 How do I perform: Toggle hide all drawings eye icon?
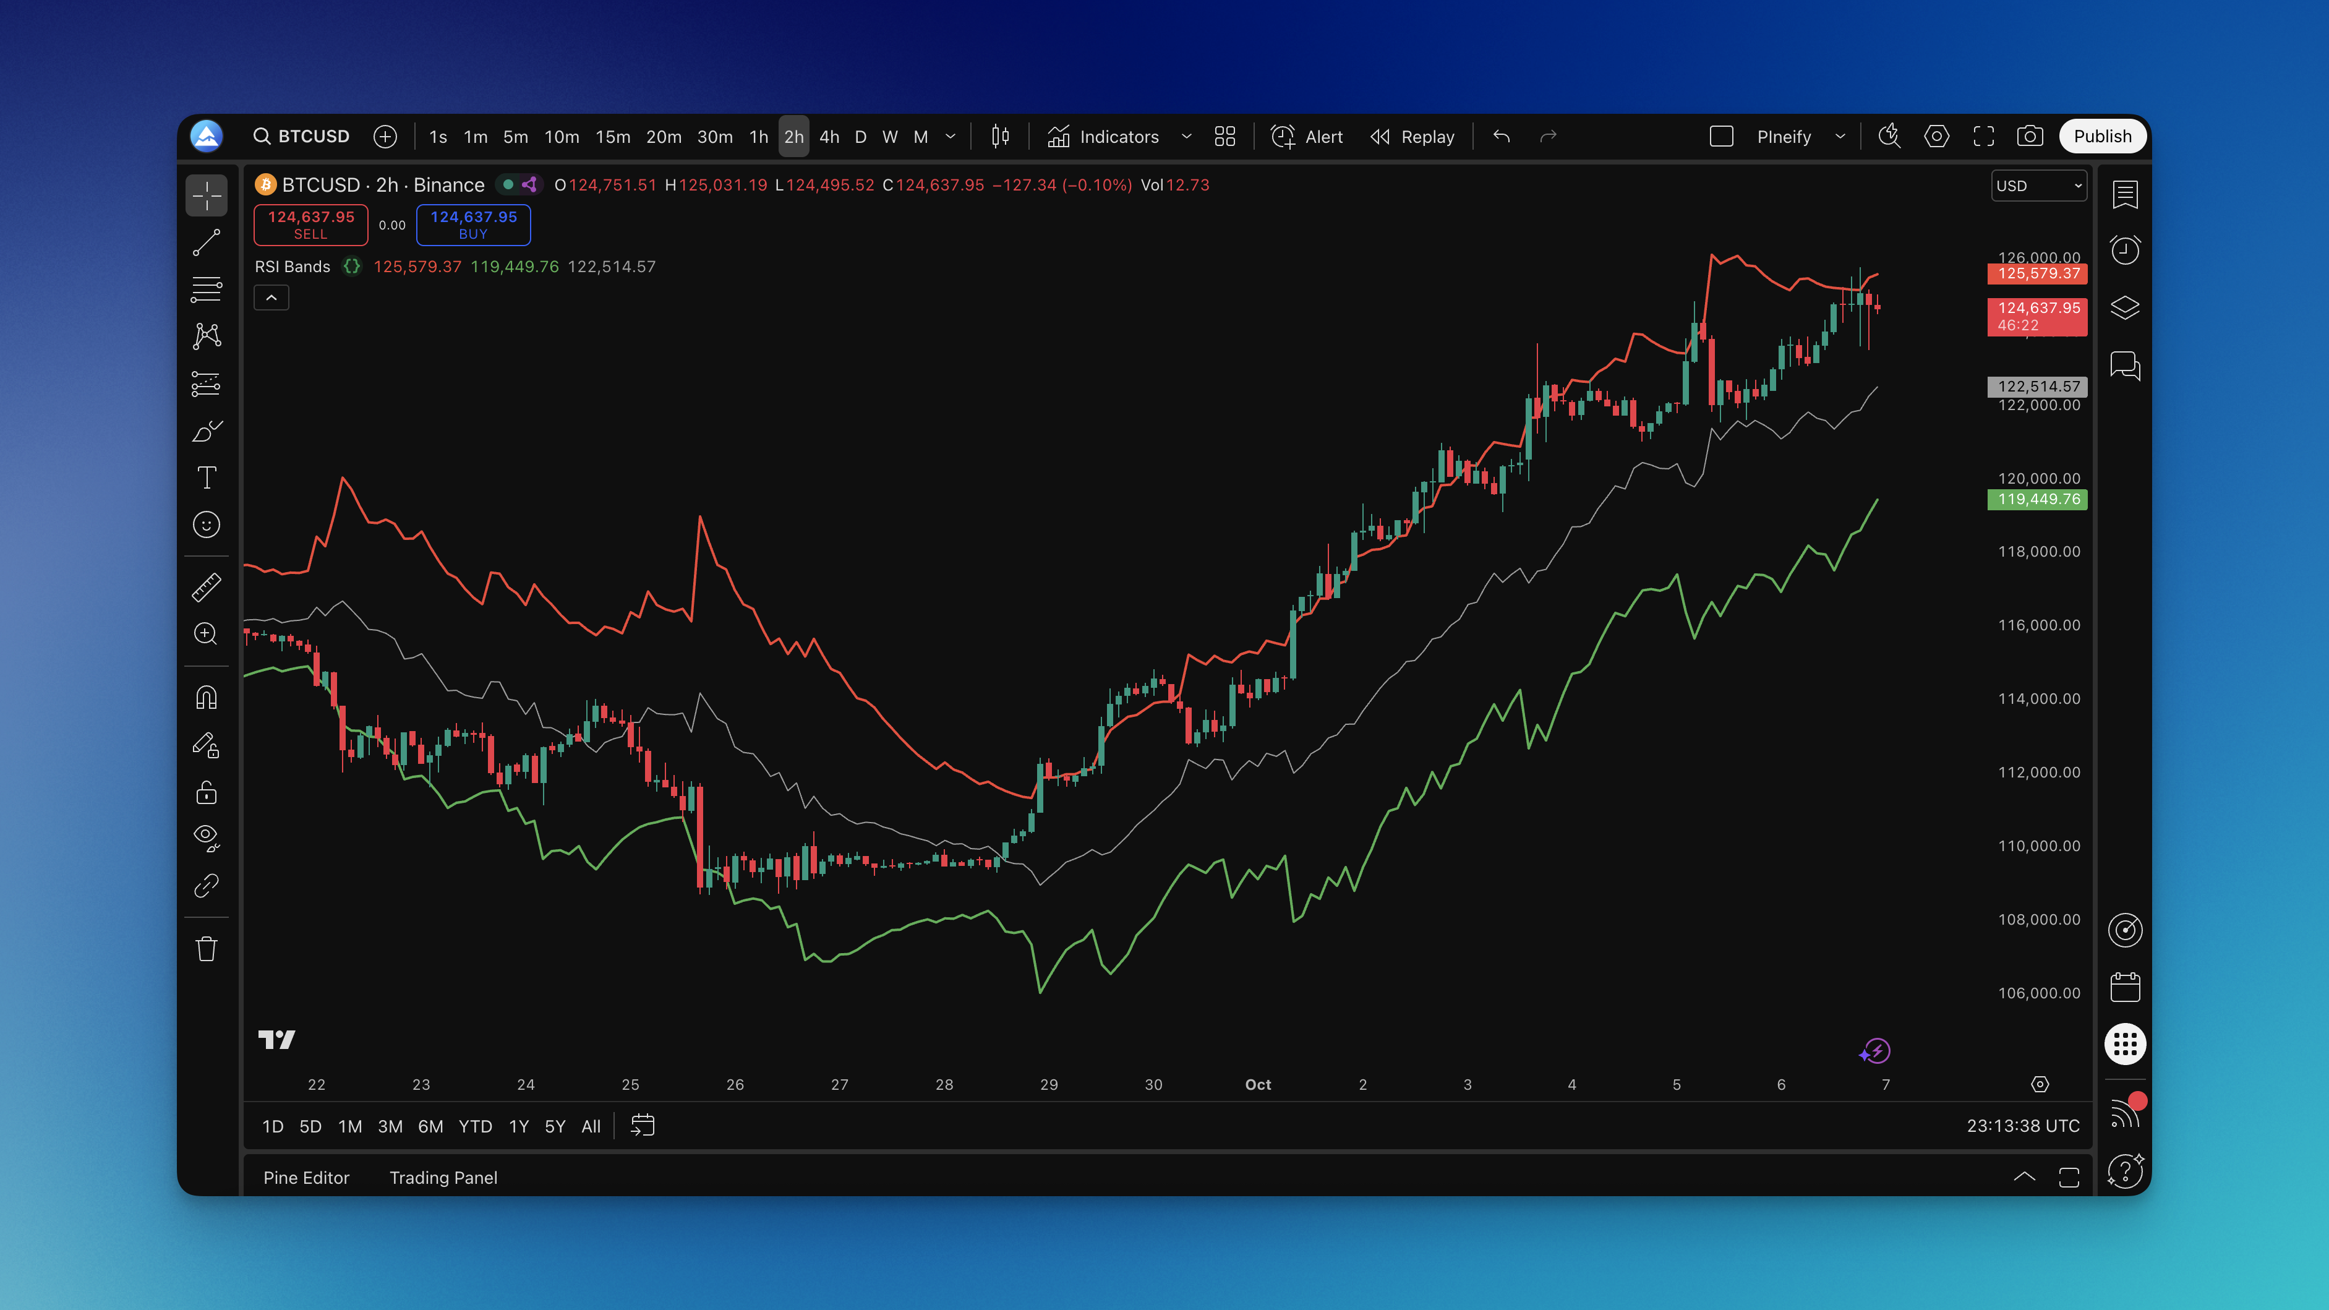(x=206, y=837)
